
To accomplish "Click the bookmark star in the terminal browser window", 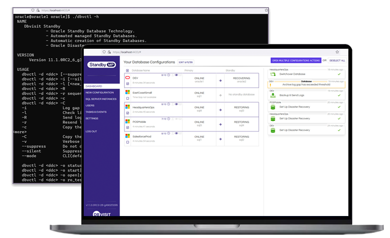I will click(266, 10).
